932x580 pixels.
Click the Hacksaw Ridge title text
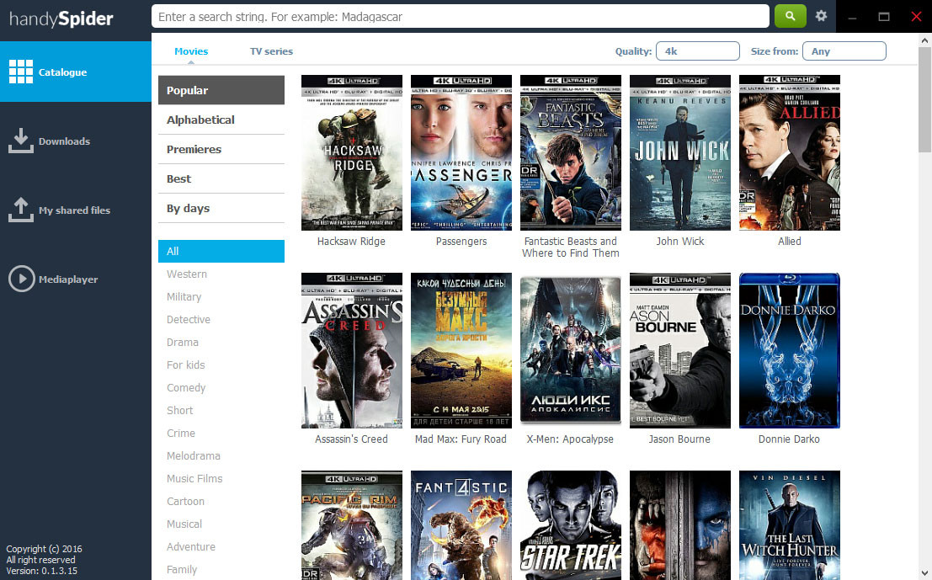point(351,242)
